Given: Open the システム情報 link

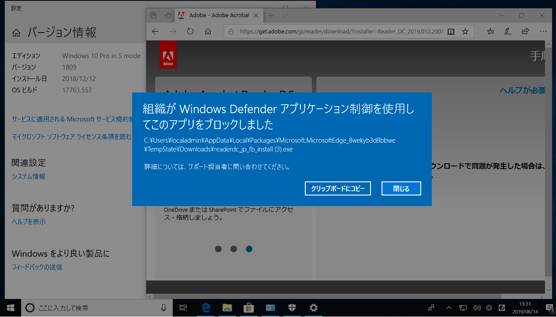Looking at the screenshot, I should (x=28, y=176).
